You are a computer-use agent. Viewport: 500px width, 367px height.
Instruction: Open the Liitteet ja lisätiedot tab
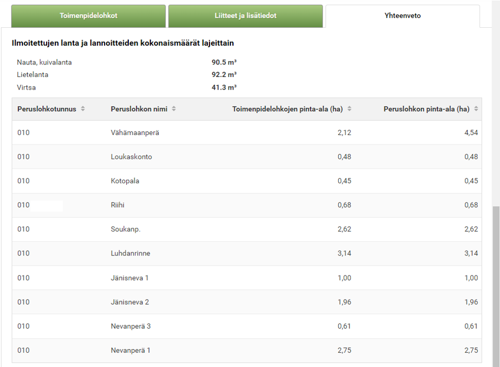[245, 16]
